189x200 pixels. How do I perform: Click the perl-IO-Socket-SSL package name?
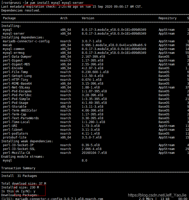tap(19, 149)
